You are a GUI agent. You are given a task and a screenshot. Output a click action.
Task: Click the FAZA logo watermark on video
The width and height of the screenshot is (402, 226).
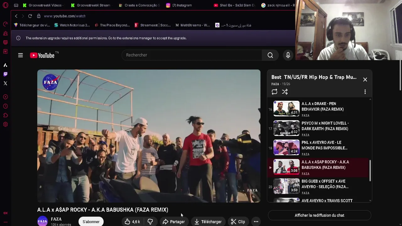(51, 82)
